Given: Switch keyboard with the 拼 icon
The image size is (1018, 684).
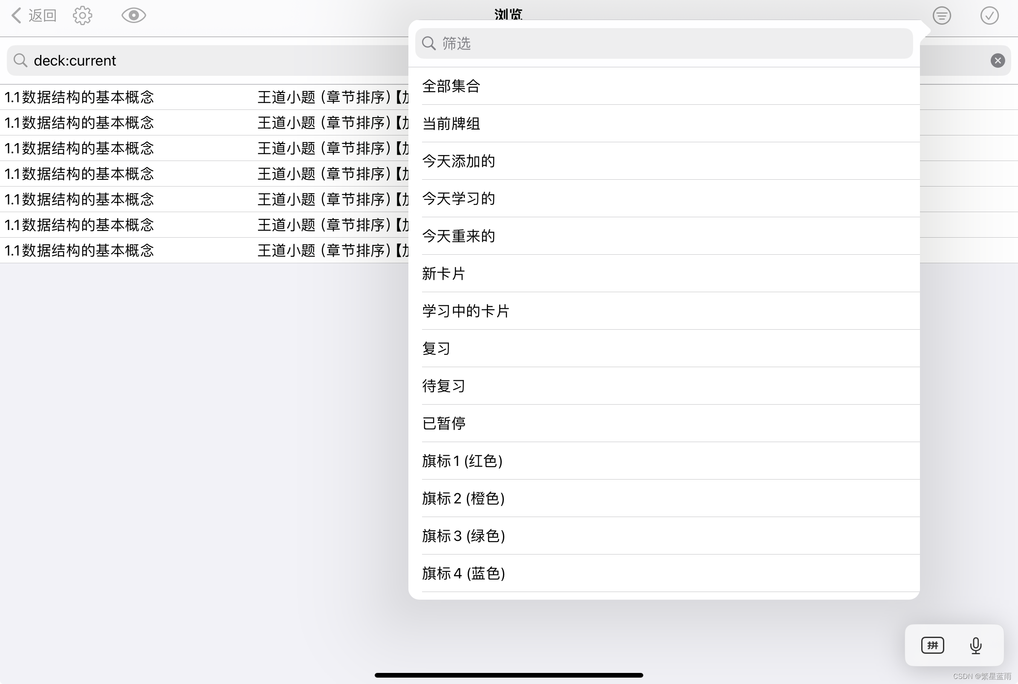Looking at the screenshot, I should pos(932,645).
